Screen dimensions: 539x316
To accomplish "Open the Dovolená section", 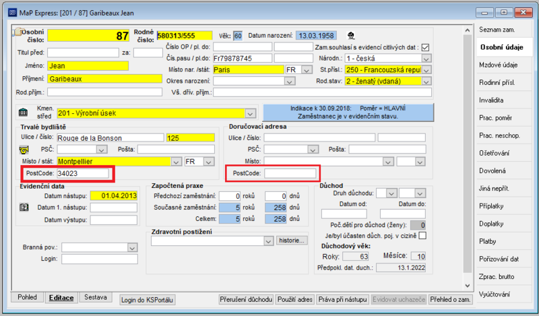I will point(504,171).
